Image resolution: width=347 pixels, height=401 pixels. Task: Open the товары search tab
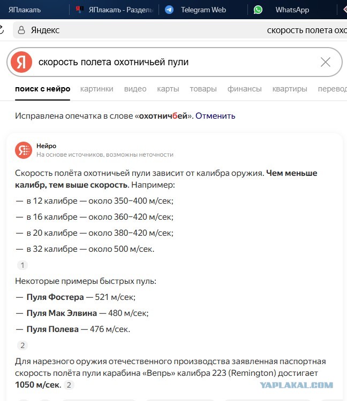pos(203,89)
